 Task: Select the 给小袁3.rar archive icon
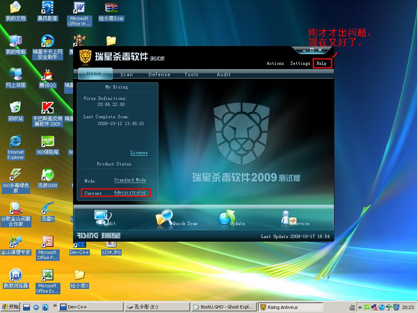click(x=111, y=11)
